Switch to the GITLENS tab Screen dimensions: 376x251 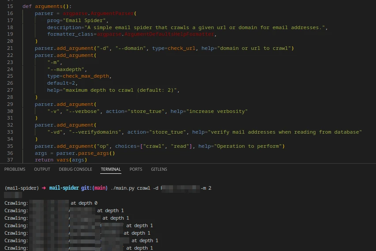[x=159, y=169]
